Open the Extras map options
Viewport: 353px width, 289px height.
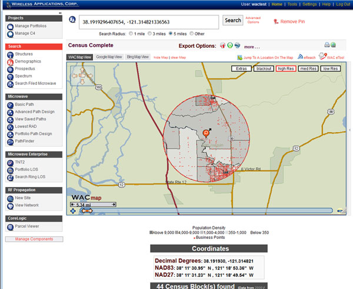[x=241, y=69]
